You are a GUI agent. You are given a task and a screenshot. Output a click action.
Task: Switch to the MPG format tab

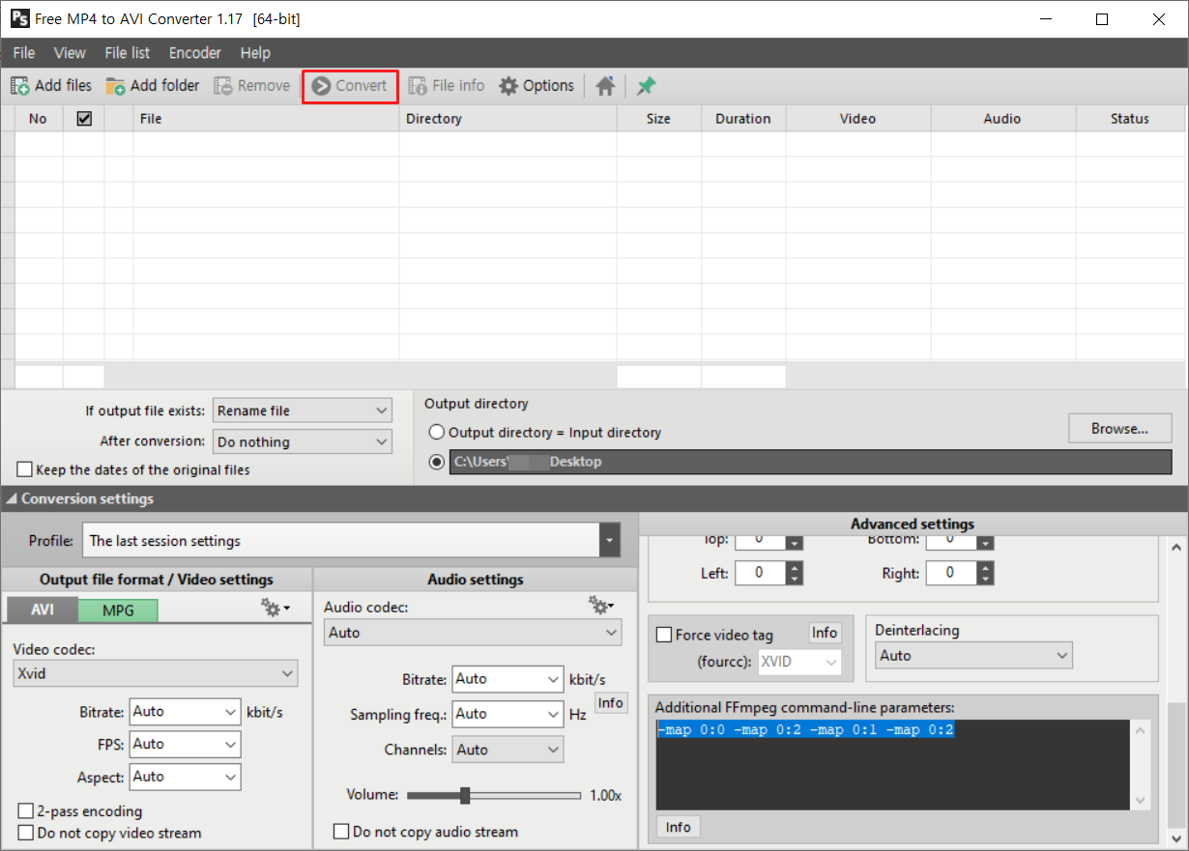(x=117, y=610)
